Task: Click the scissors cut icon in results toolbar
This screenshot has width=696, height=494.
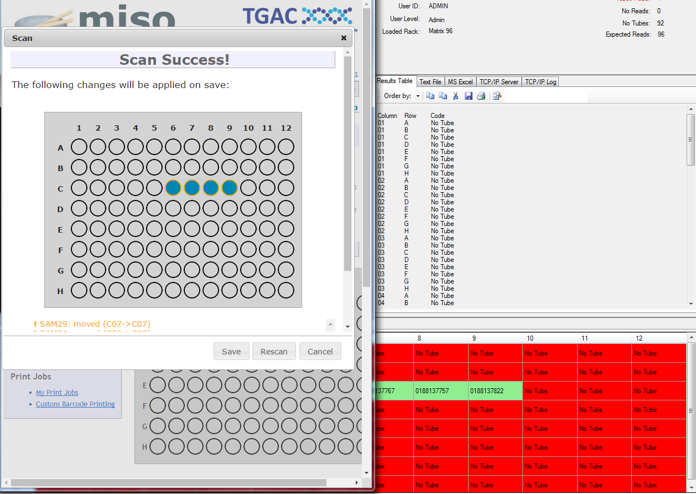Action: pos(455,96)
